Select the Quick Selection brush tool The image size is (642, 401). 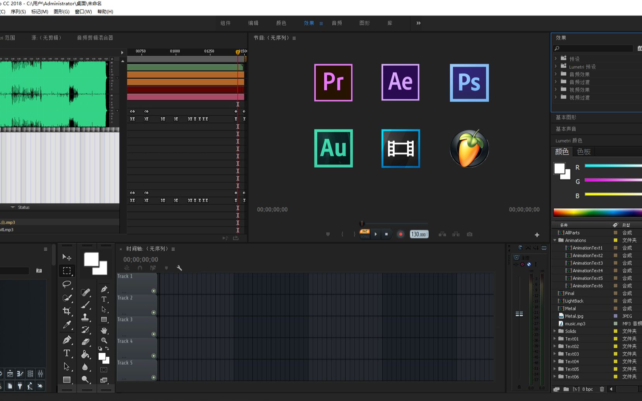(67, 298)
